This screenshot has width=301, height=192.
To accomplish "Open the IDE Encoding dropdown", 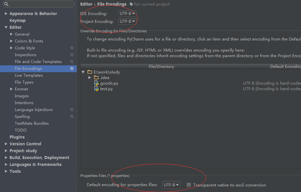I will coord(127,14).
